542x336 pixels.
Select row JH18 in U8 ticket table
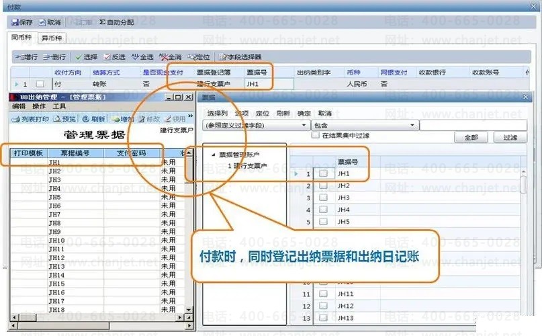98,310
